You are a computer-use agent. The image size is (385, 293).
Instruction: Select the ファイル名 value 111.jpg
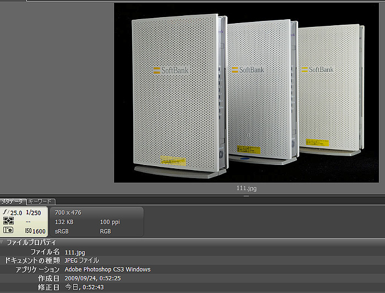75,252
